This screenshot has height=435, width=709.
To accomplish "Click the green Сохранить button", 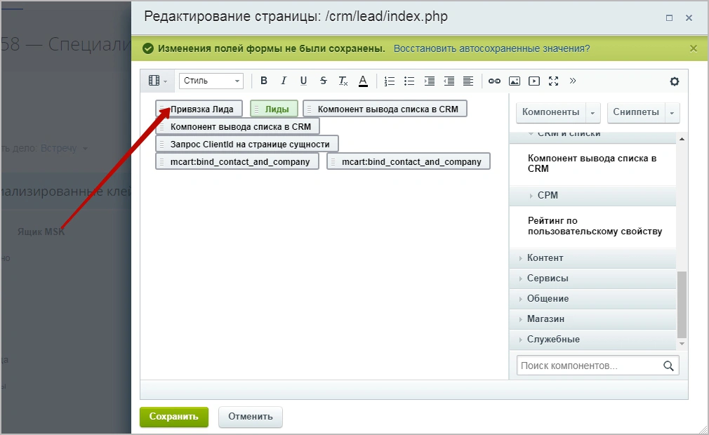I will pyautogui.click(x=174, y=417).
